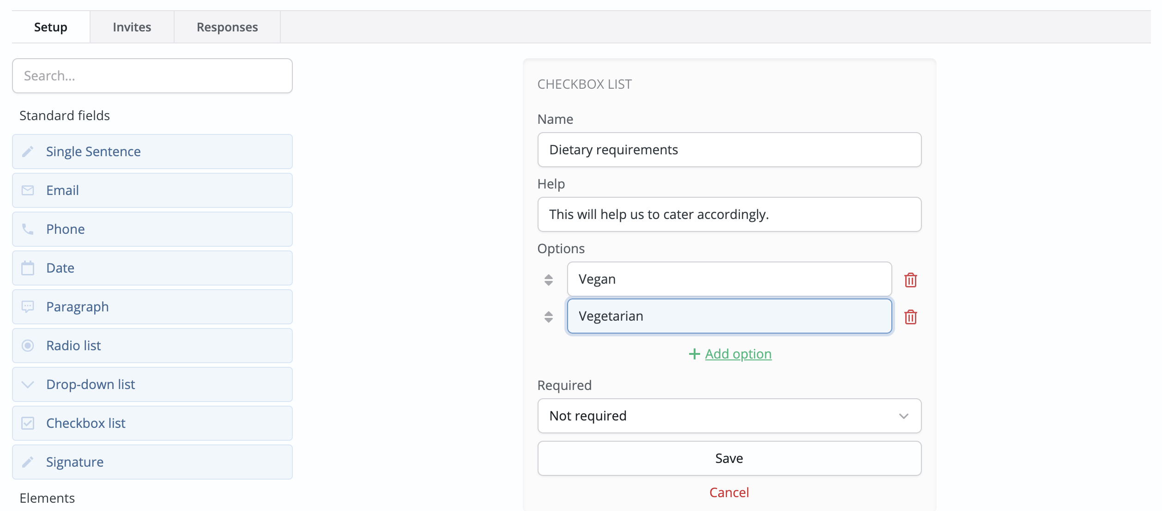Click the Phone handset icon
Viewport: 1162px width, 511px height.
(x=29, y=229)
